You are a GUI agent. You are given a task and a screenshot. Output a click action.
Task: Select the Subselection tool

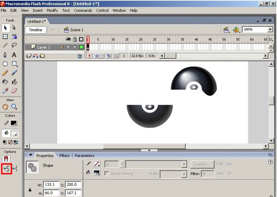[14, 28]
